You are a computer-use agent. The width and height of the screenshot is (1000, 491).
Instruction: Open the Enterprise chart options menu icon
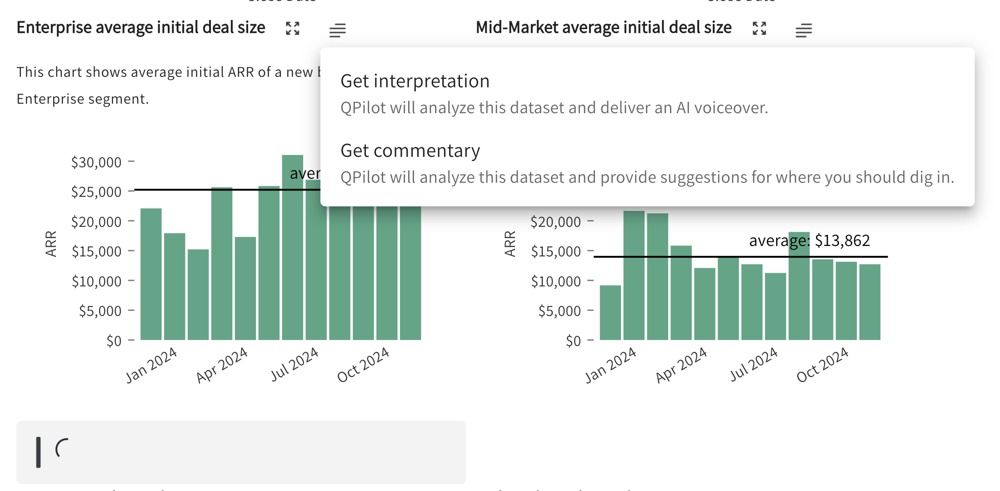tap(338, 30)
